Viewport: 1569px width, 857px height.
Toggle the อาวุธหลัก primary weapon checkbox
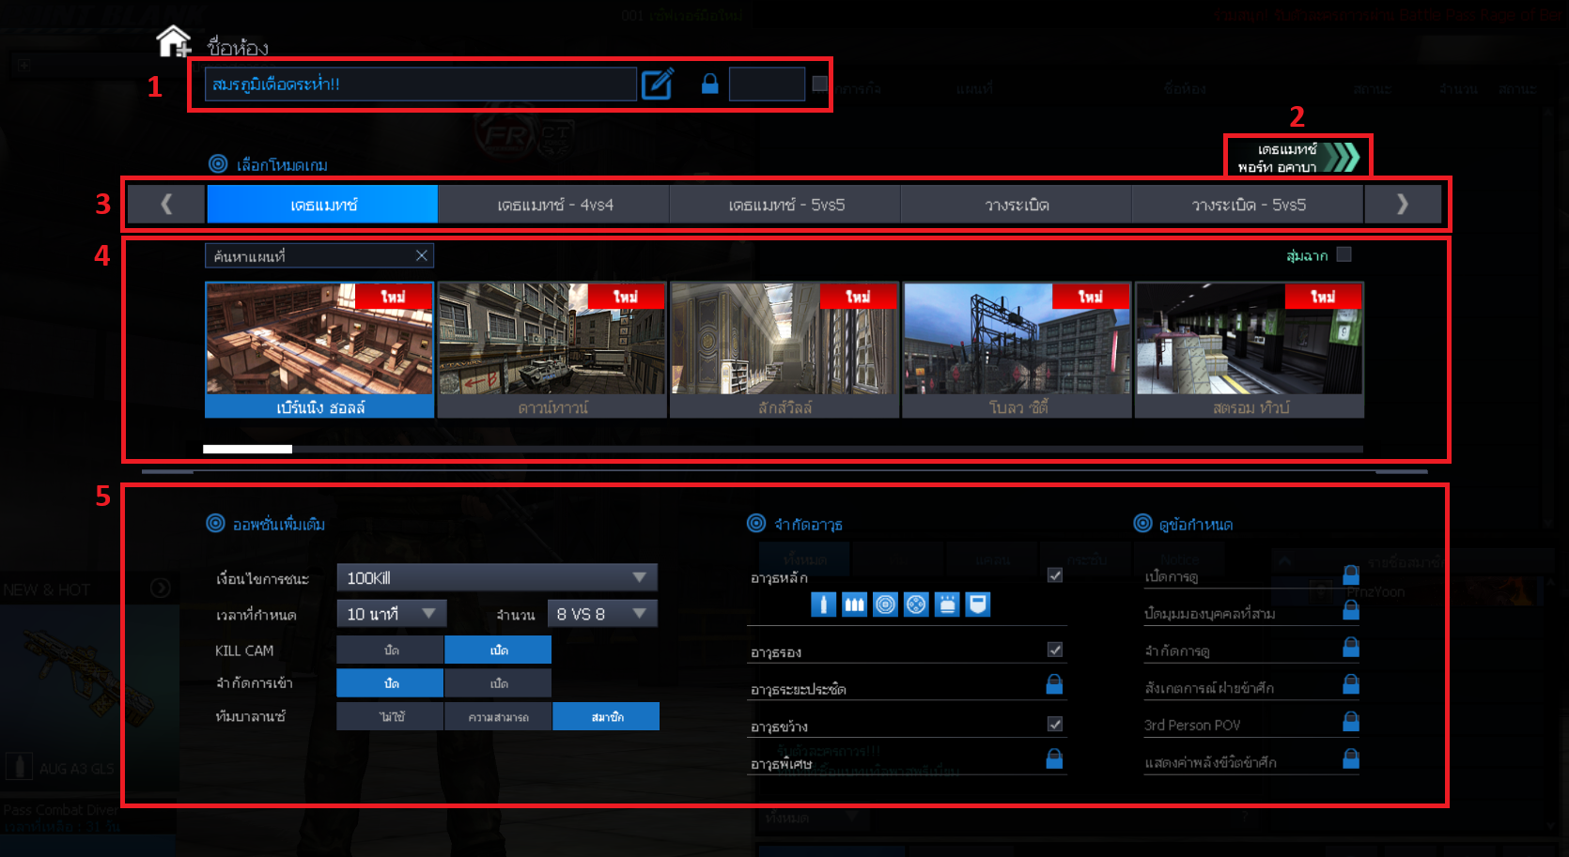click(x=1055, y=574)
